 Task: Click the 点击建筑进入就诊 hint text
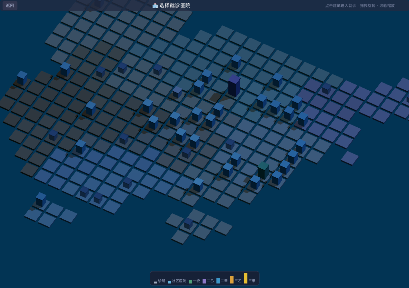coord(341,5)
